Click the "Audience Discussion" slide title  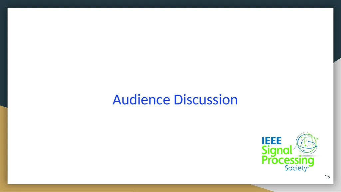(175, 100)
